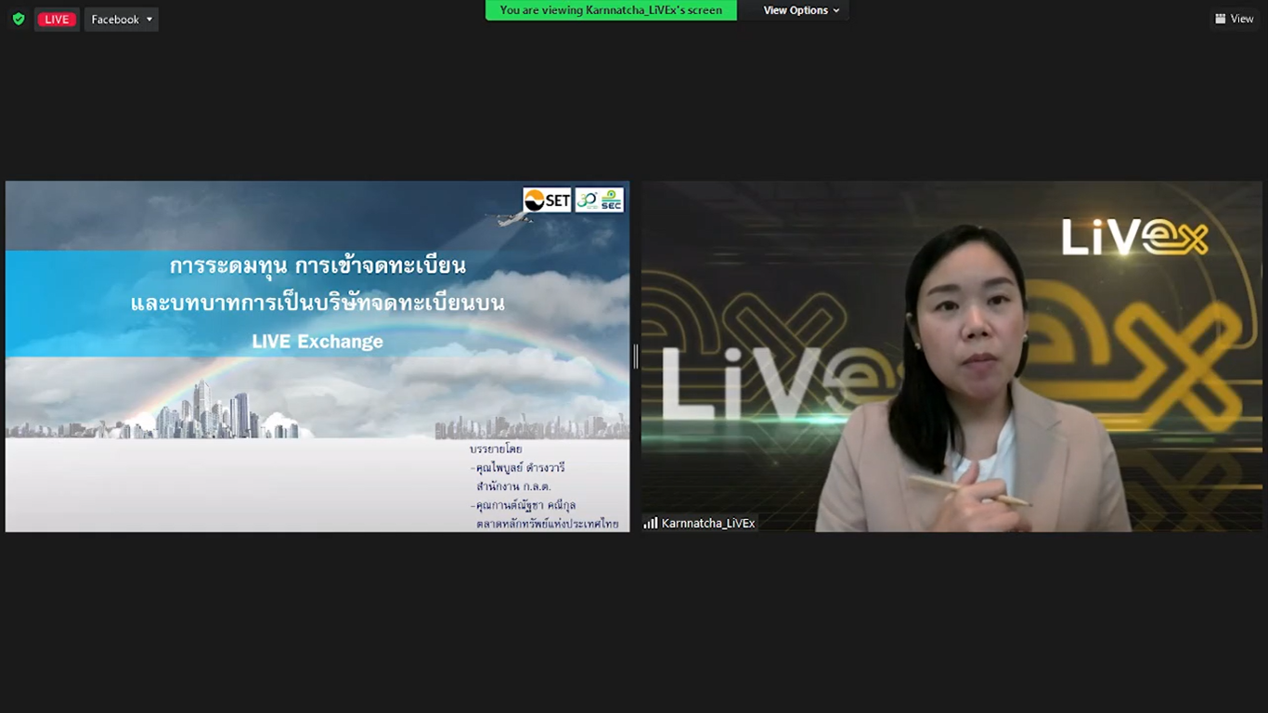Click the Karnnatcha_LiVEx participant name label

[708, 524]
